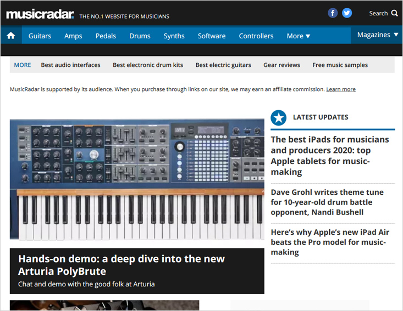Open Best electronic drum kits link
Screen dimensions: 403x311
click(148, 65)
